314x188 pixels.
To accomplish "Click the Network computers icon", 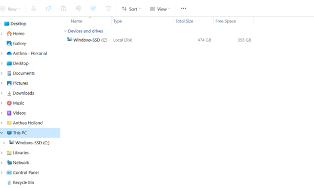I will point(9,162).
